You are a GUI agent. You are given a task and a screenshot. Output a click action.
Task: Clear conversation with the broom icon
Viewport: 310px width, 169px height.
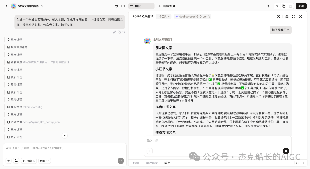[287, 17]
